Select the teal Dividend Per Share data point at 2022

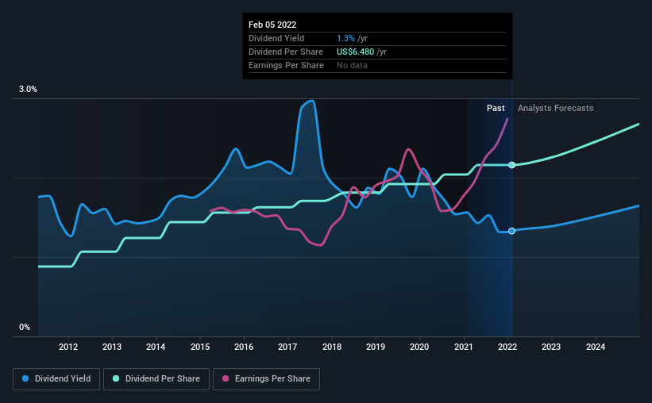click(512, 165)
